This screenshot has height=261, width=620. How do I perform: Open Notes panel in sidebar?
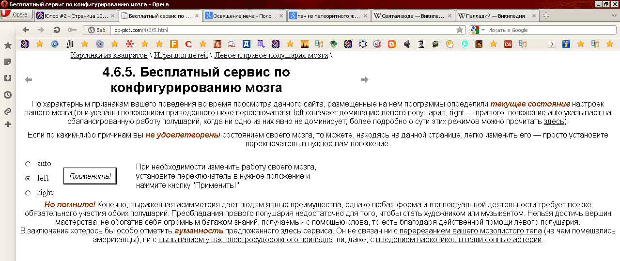pos(8,62)
